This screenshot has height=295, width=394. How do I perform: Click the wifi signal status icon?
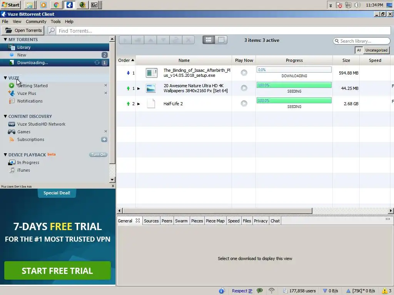[x=271, y=291]
